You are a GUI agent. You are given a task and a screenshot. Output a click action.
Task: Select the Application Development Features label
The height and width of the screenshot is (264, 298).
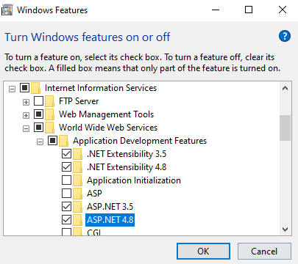(x=140, y=141)
